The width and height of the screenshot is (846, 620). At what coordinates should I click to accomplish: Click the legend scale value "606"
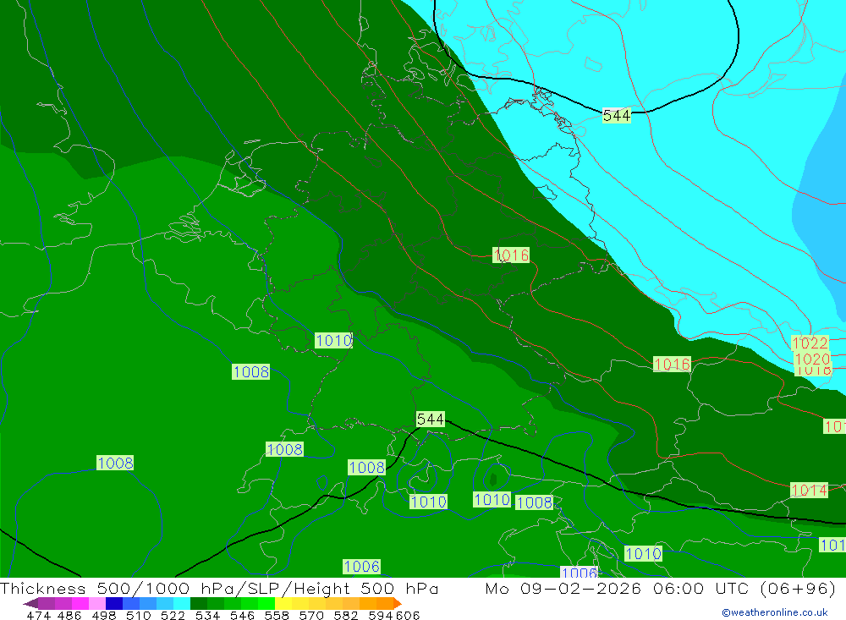408,615
